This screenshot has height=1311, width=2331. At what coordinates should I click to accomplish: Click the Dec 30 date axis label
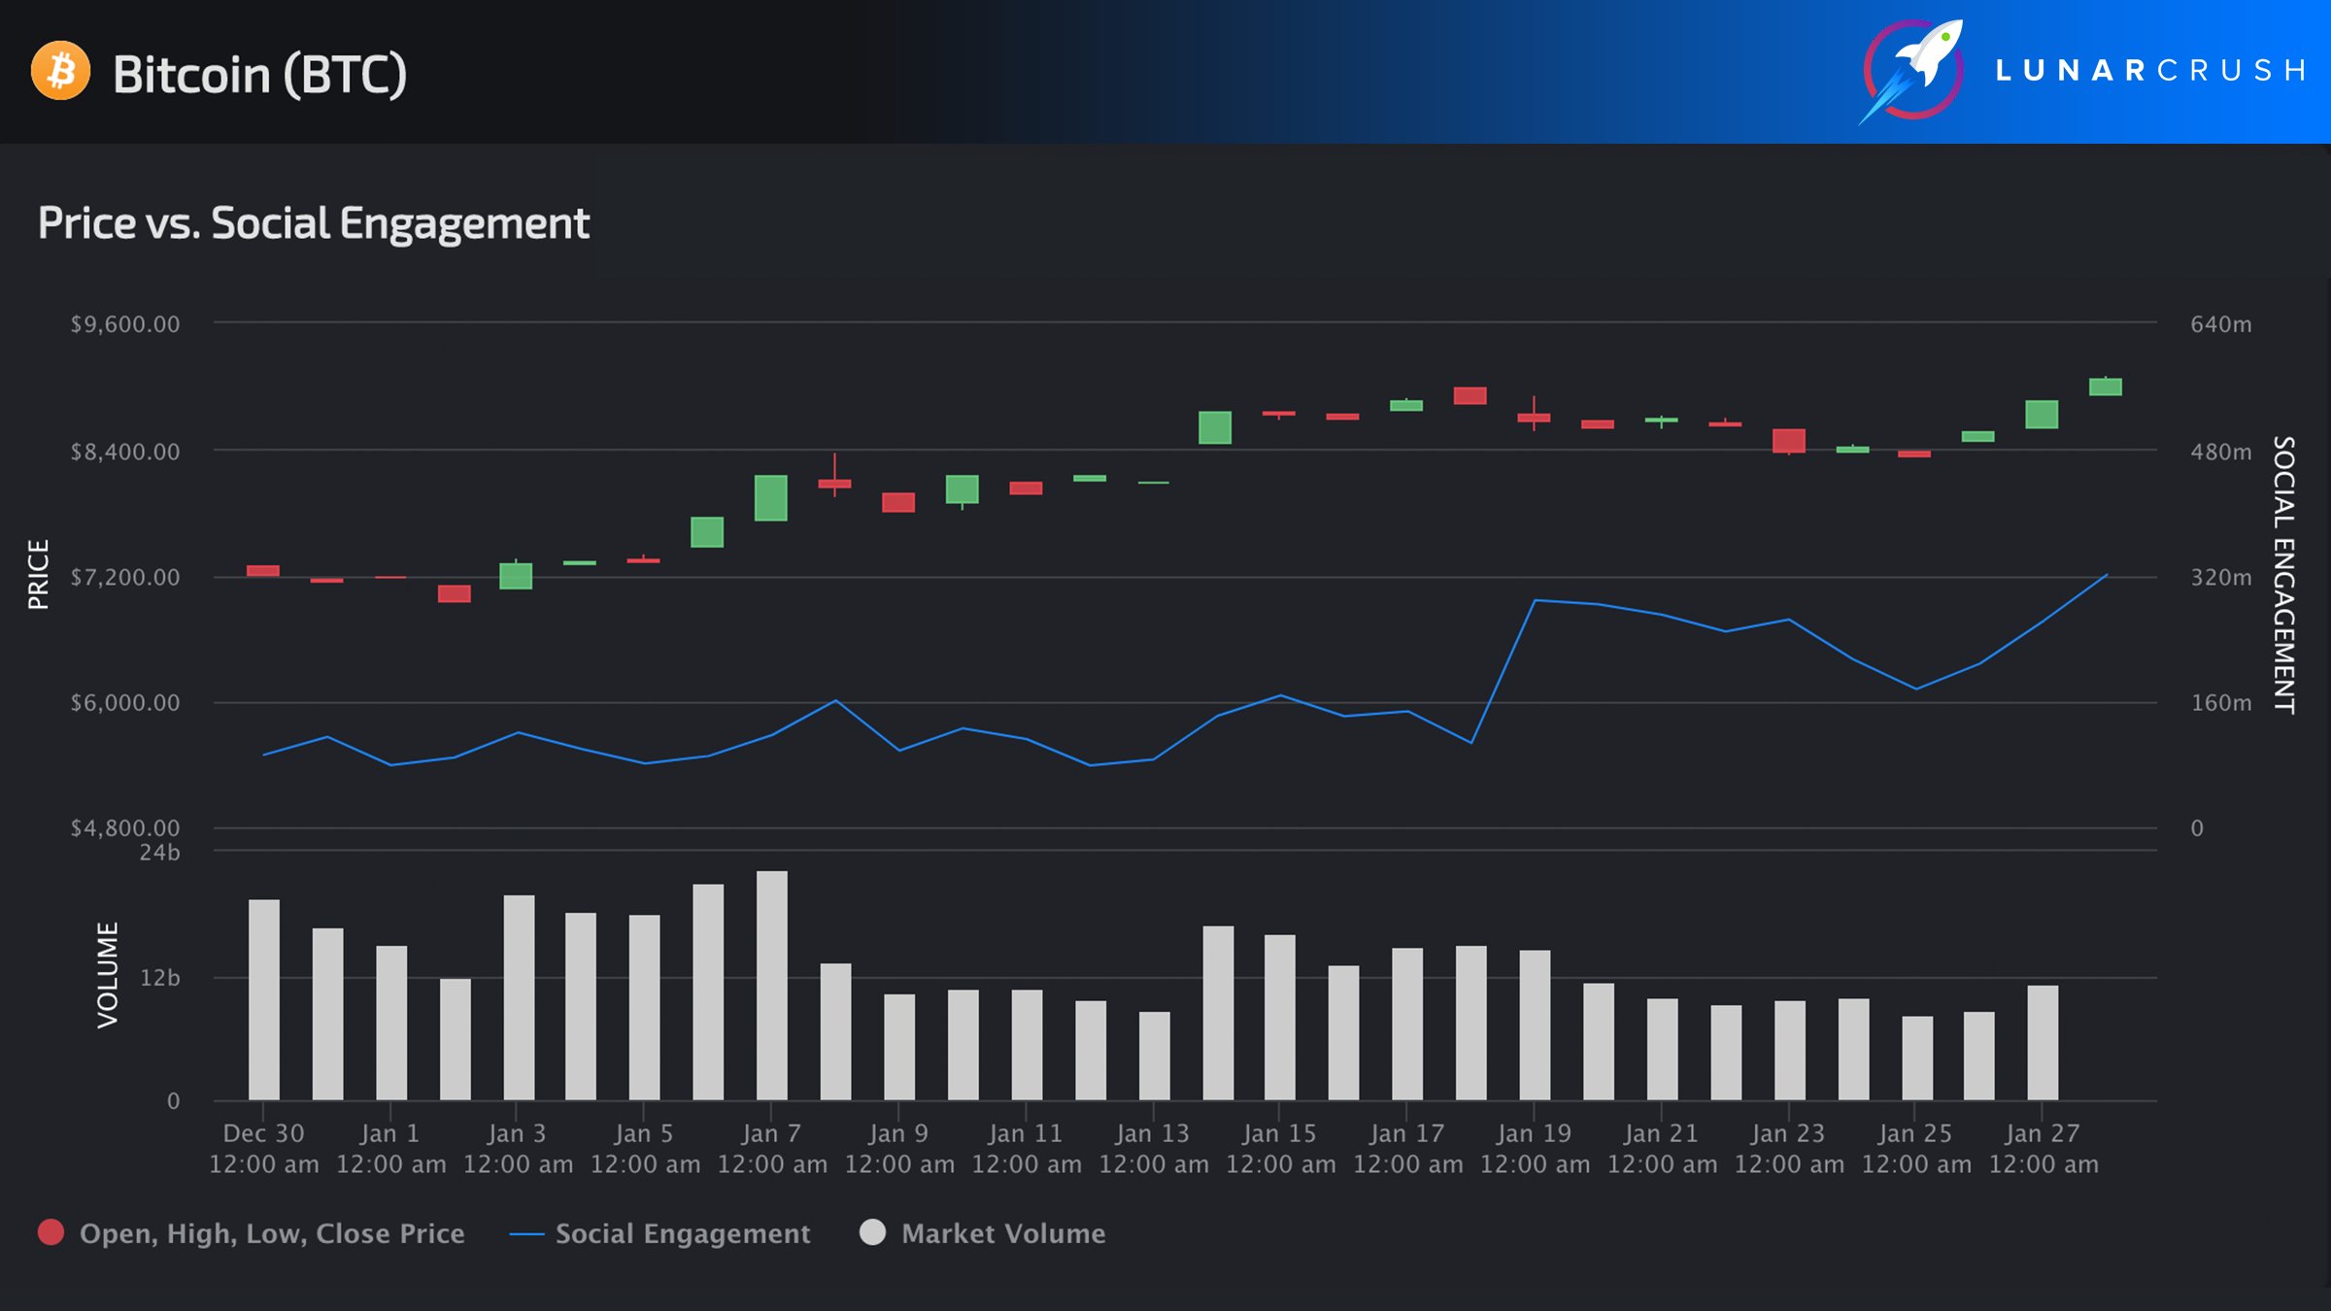coord(264,1149)
